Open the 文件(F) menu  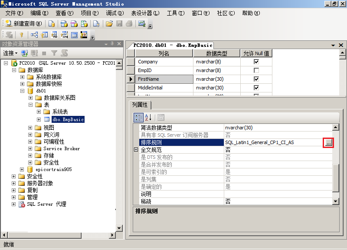(14, 13)
